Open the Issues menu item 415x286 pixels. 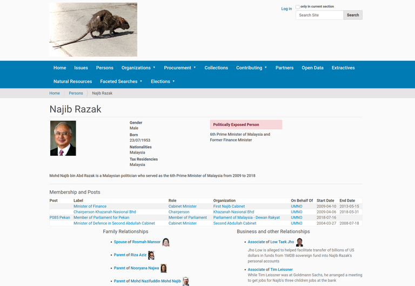[81, 68]
